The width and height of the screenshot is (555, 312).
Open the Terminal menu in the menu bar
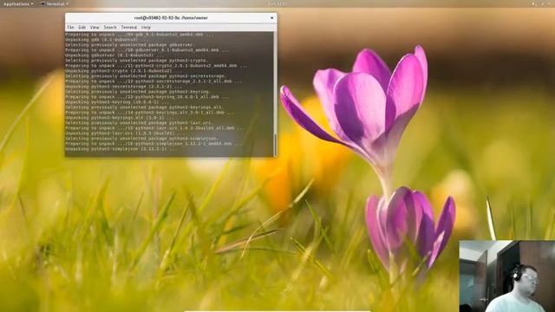pos(129,27)
